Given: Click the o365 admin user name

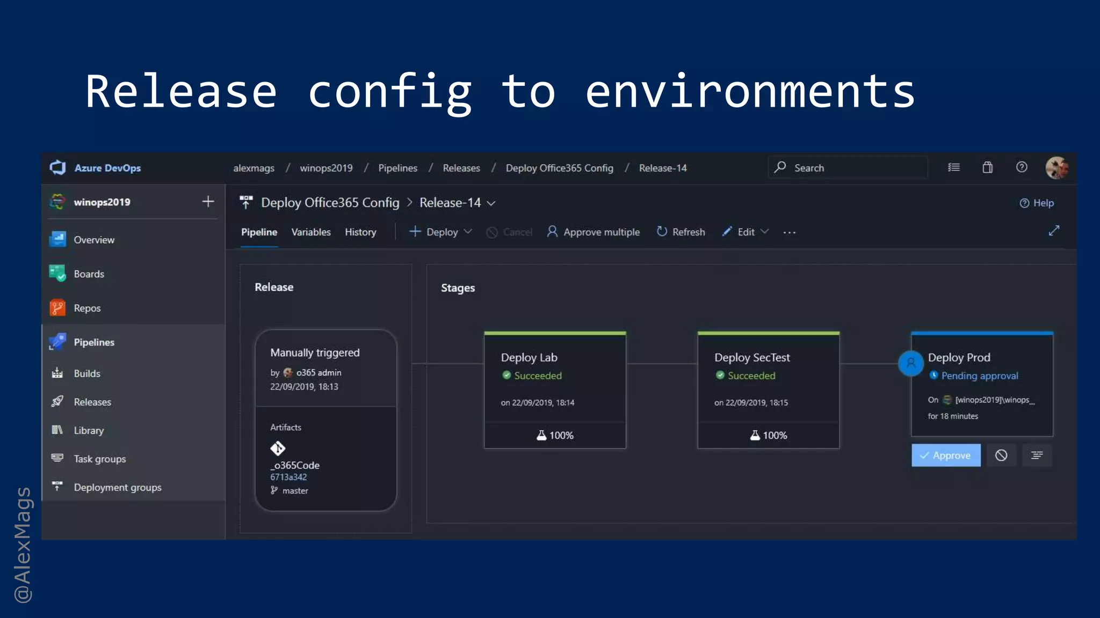Looking at the screenshot, I should pos(319,372).
